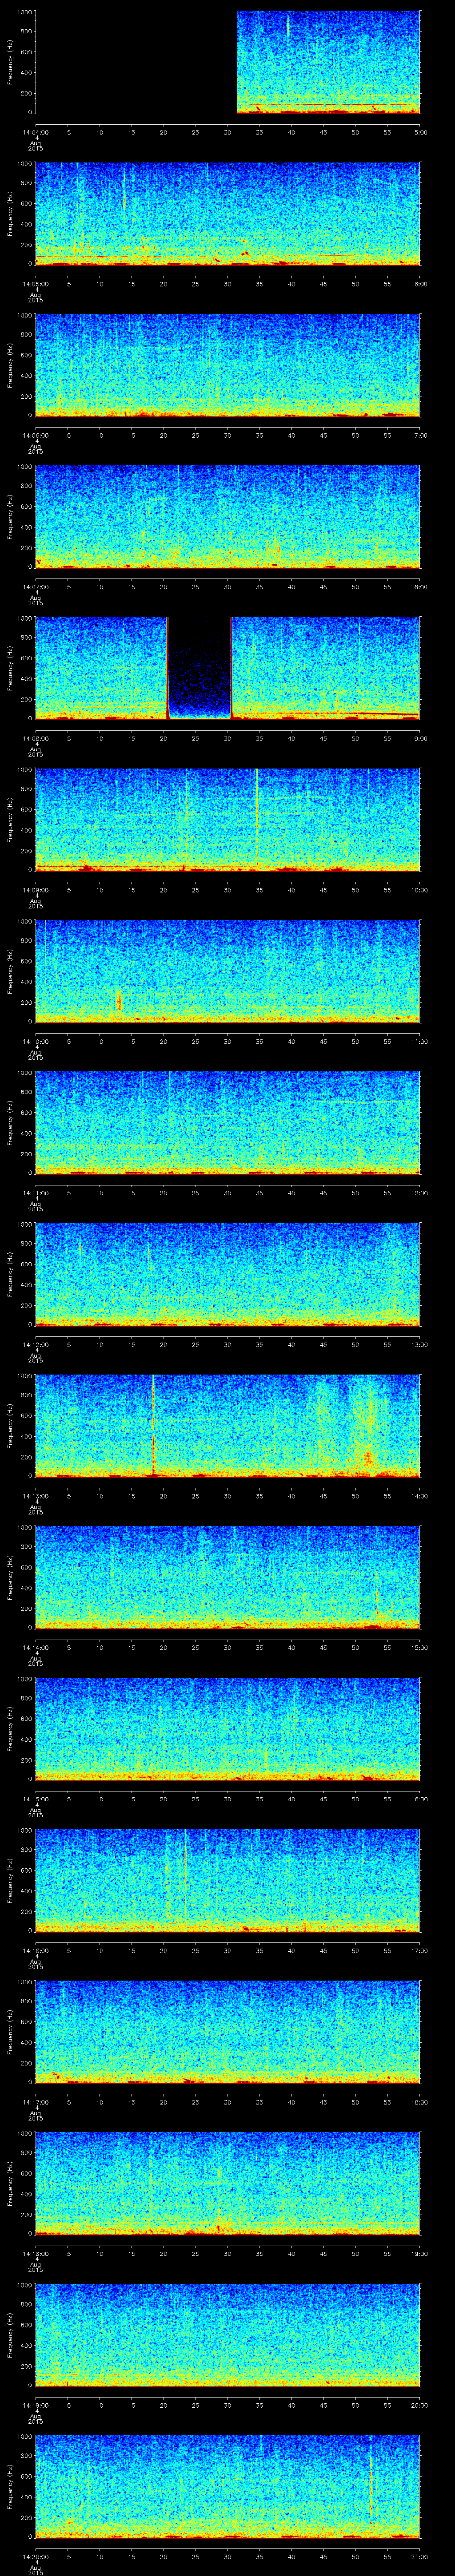The height and width of the screenshot is (2576, 455).
Task: Click the 14:04:00 start time label
Action: (x=35, y=131)
